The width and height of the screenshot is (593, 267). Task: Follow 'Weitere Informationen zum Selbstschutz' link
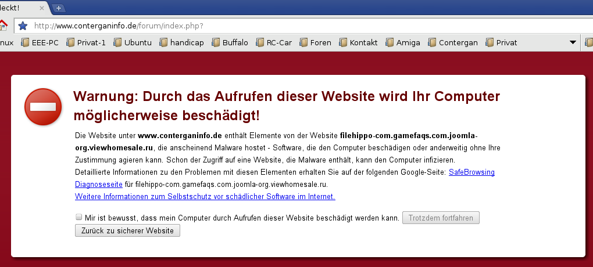point(205,196)
